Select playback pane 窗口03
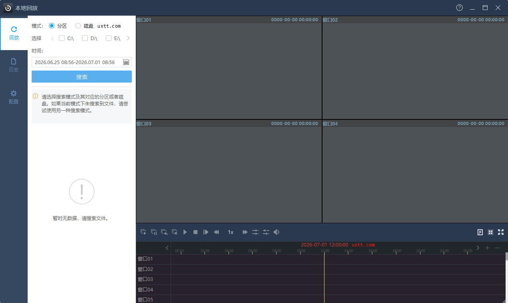This screenshot has width=508, height=303. click(229, 172)
